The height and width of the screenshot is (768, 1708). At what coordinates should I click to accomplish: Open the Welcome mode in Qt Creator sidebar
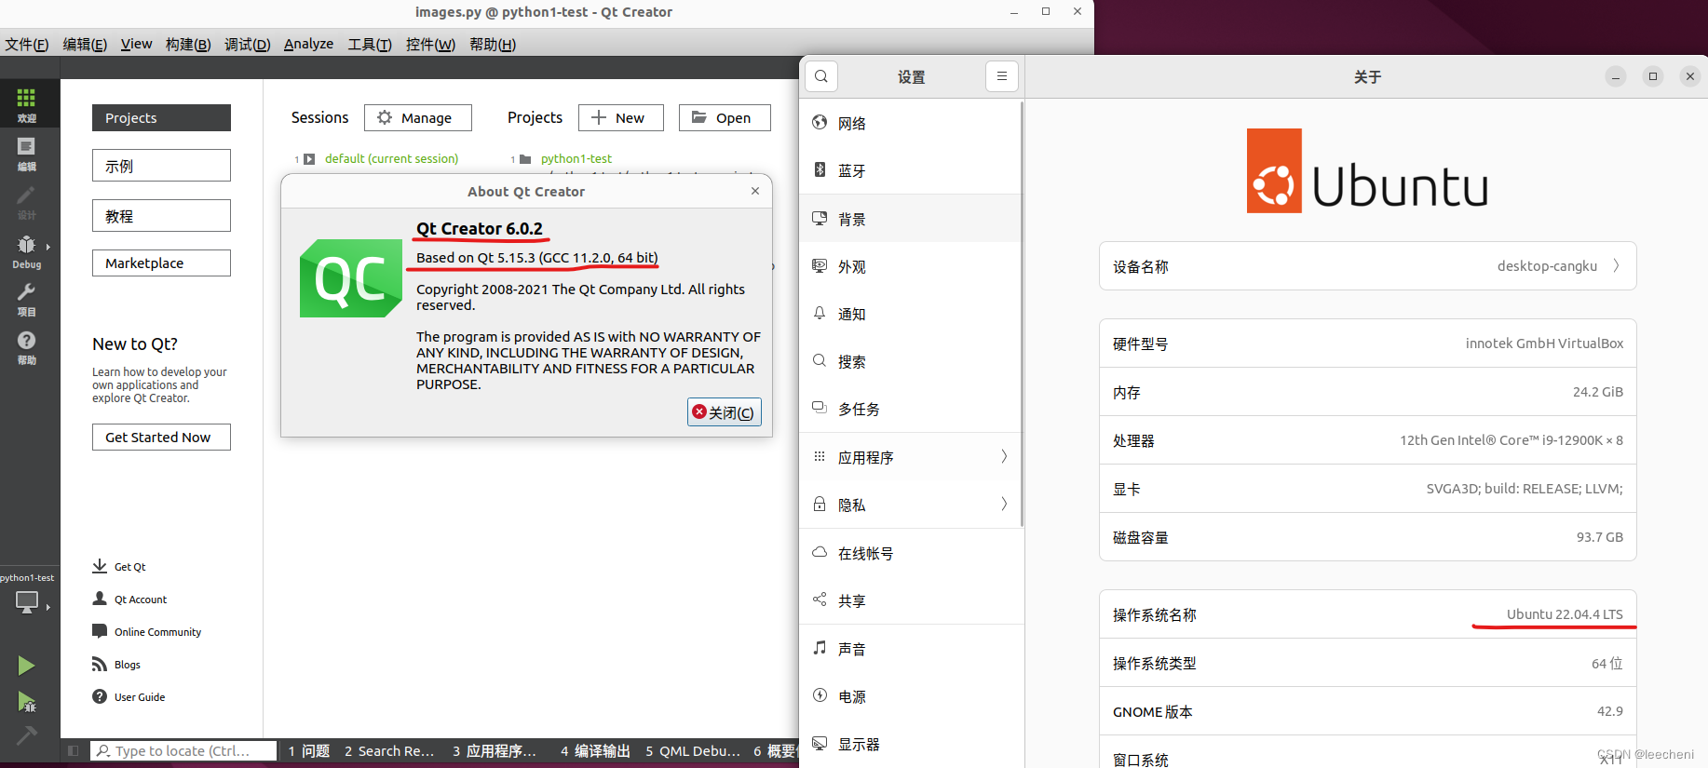coord(26,104)
